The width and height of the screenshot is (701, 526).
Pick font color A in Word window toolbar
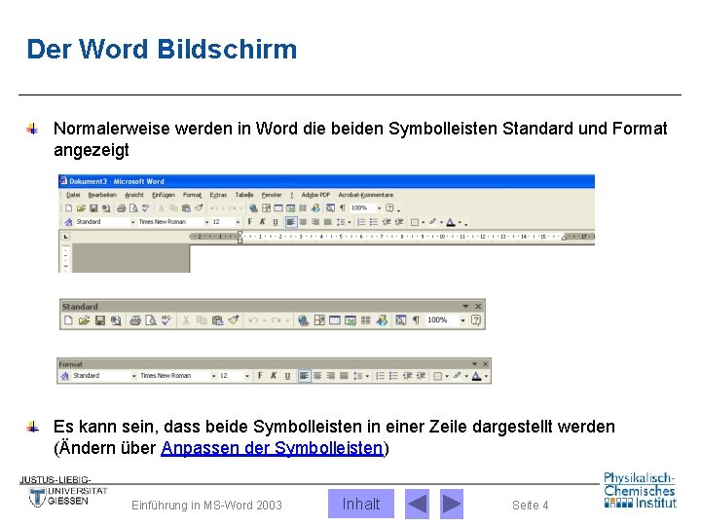click(451, 222)
